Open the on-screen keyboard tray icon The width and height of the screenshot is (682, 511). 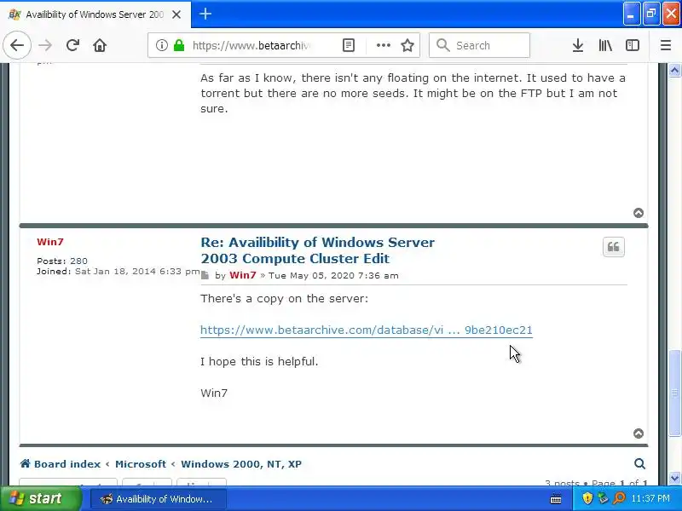(556, 499)
